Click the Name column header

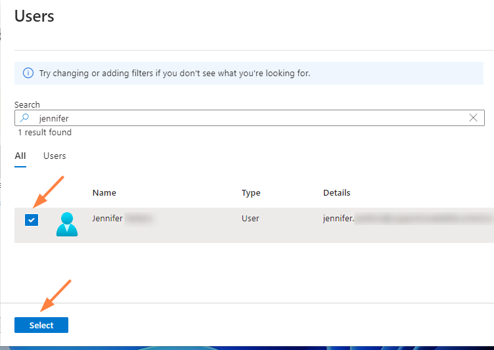(104, 193)
